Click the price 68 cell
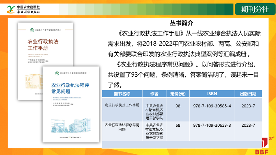The image size is (276, 155). [x=178, y=125]
